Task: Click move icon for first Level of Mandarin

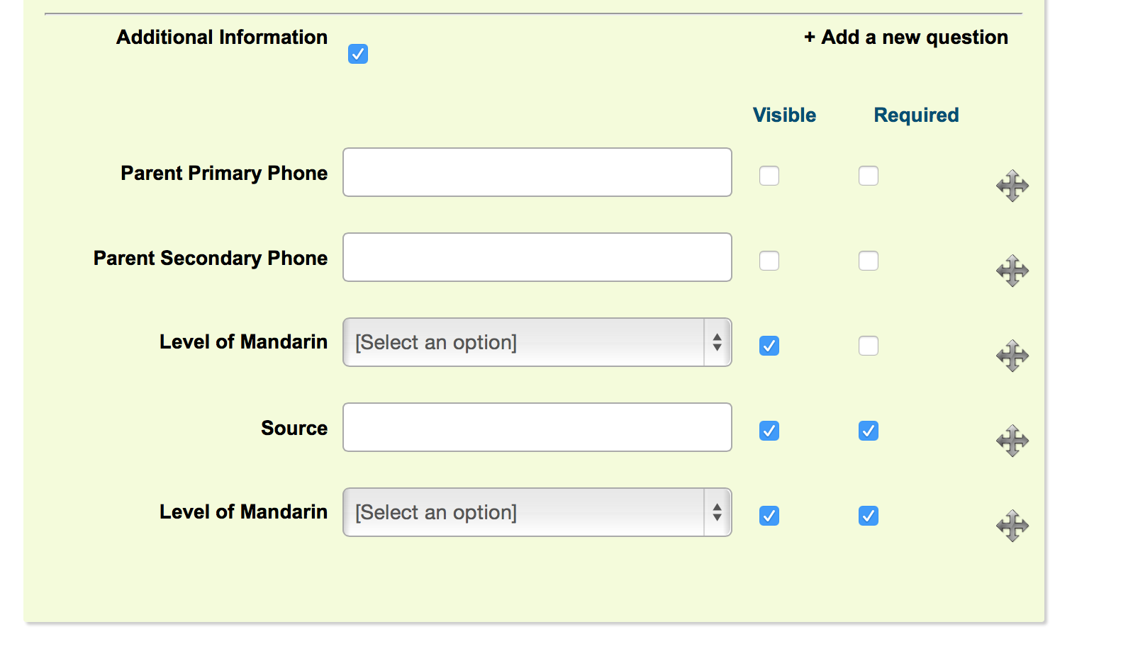Action: 1012,356
